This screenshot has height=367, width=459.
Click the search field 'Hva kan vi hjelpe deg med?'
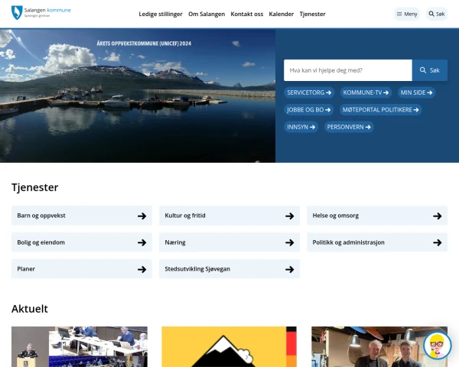pyautogui.click(x=347, y=70)
